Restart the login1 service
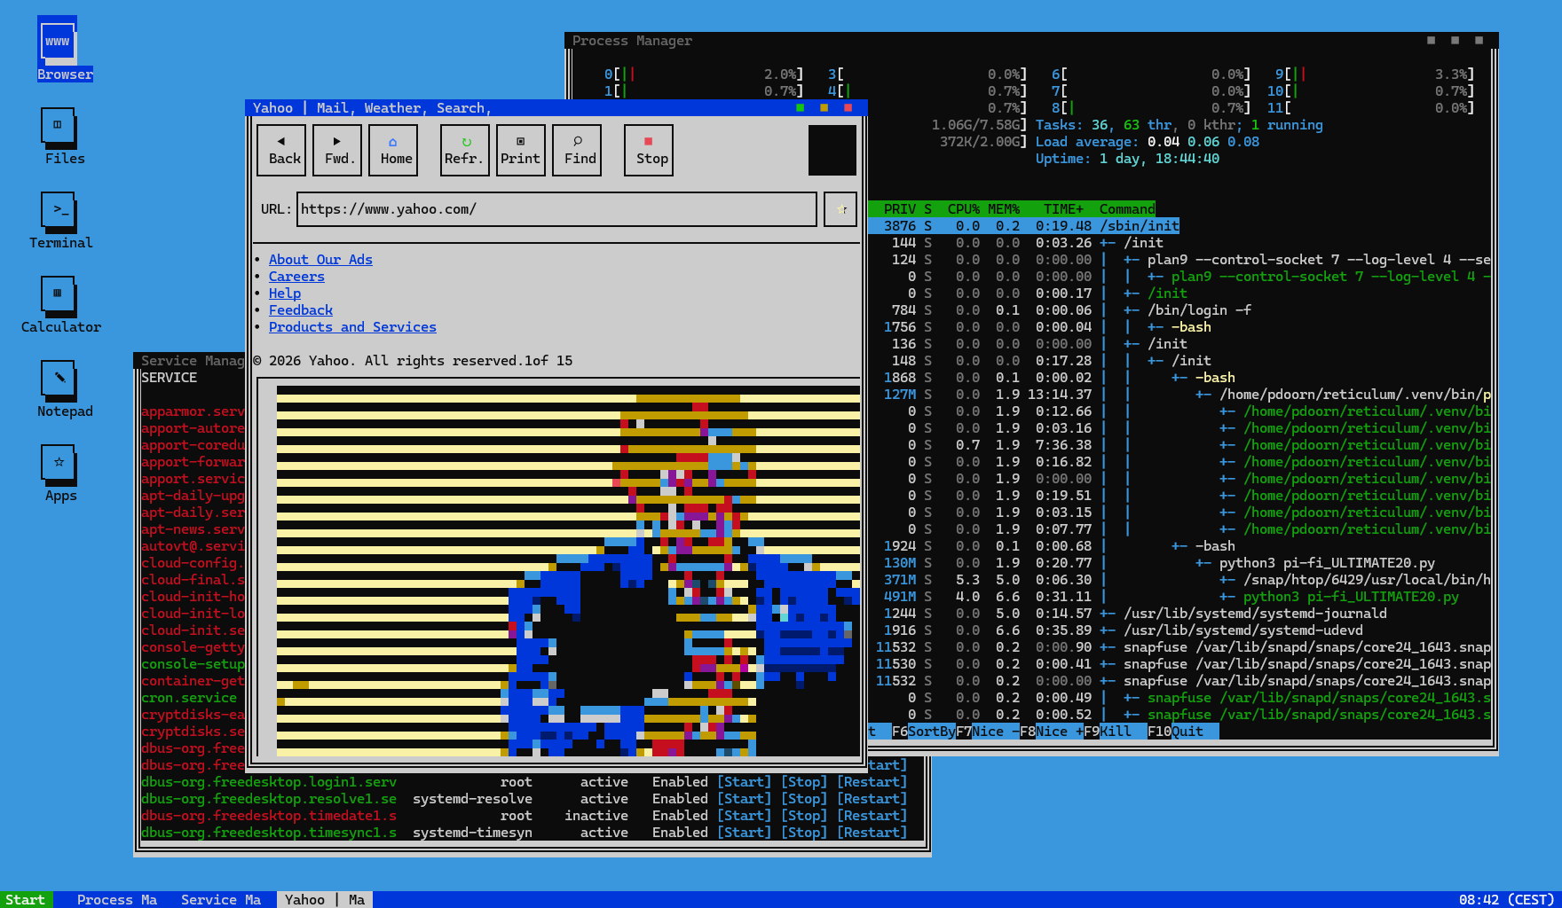This screenshot has width=1562, height=908. click(x=872, y=782)
